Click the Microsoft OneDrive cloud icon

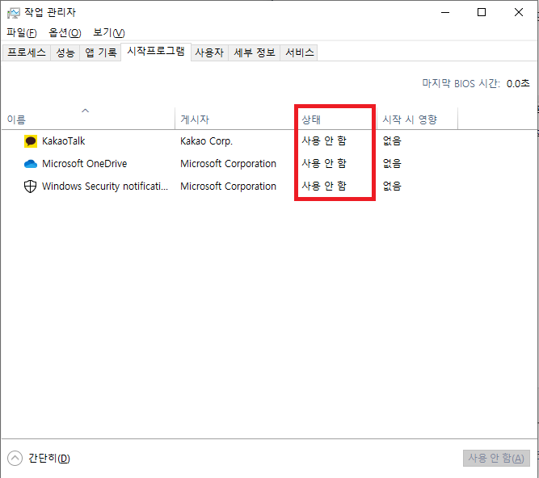tap(30, 164)
